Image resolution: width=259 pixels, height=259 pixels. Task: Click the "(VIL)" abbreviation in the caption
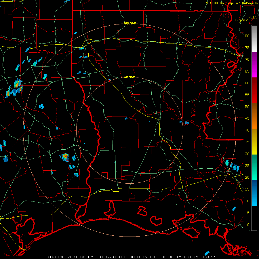(x=149, y=257)
